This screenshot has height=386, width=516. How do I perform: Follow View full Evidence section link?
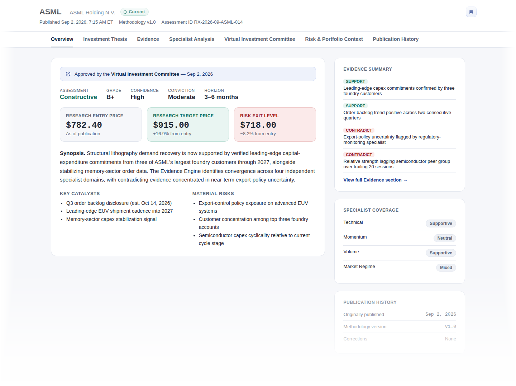[375, 180]
